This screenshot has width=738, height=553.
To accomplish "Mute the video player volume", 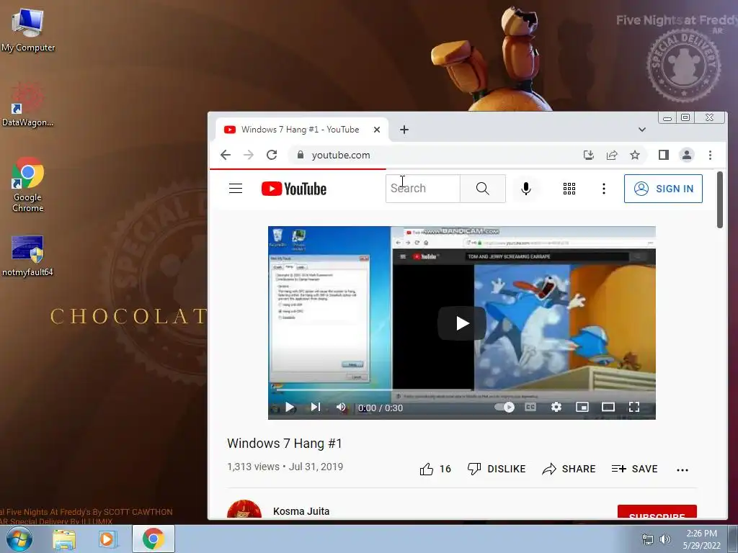I will [x=341, y=408].
